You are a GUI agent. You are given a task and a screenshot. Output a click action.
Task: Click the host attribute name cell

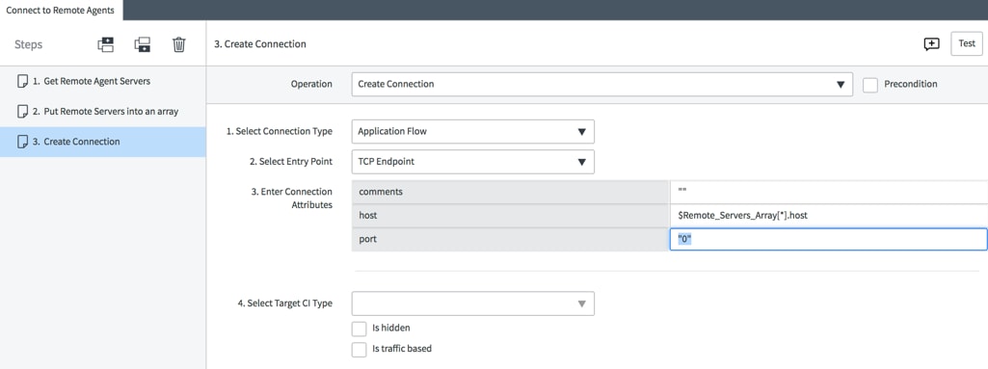click(x=510, y=216)
